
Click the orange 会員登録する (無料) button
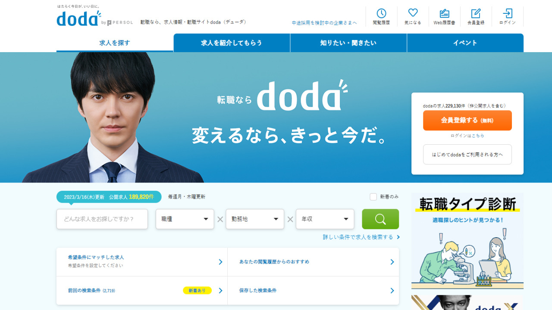[467, 121]
